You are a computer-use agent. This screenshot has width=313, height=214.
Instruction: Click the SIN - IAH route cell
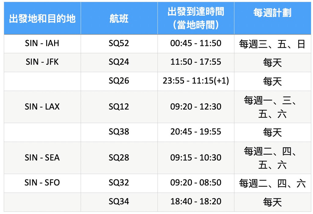[x=42, y=43]
